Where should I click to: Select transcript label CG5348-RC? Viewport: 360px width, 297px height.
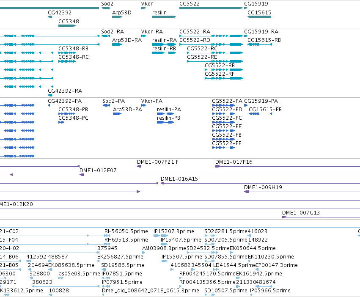click(74, 57)
